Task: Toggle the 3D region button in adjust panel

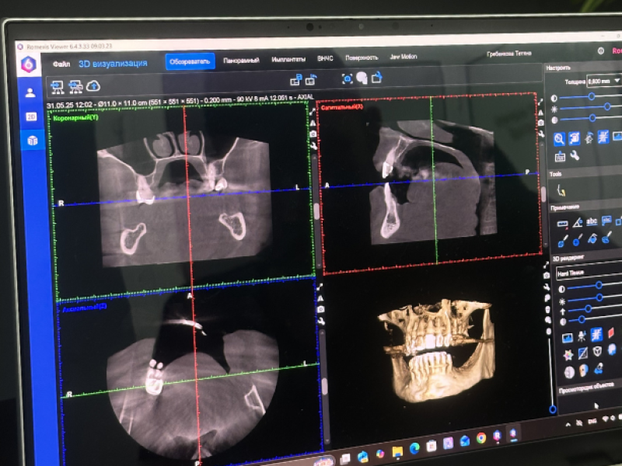Action: click(x=574, y=138)
